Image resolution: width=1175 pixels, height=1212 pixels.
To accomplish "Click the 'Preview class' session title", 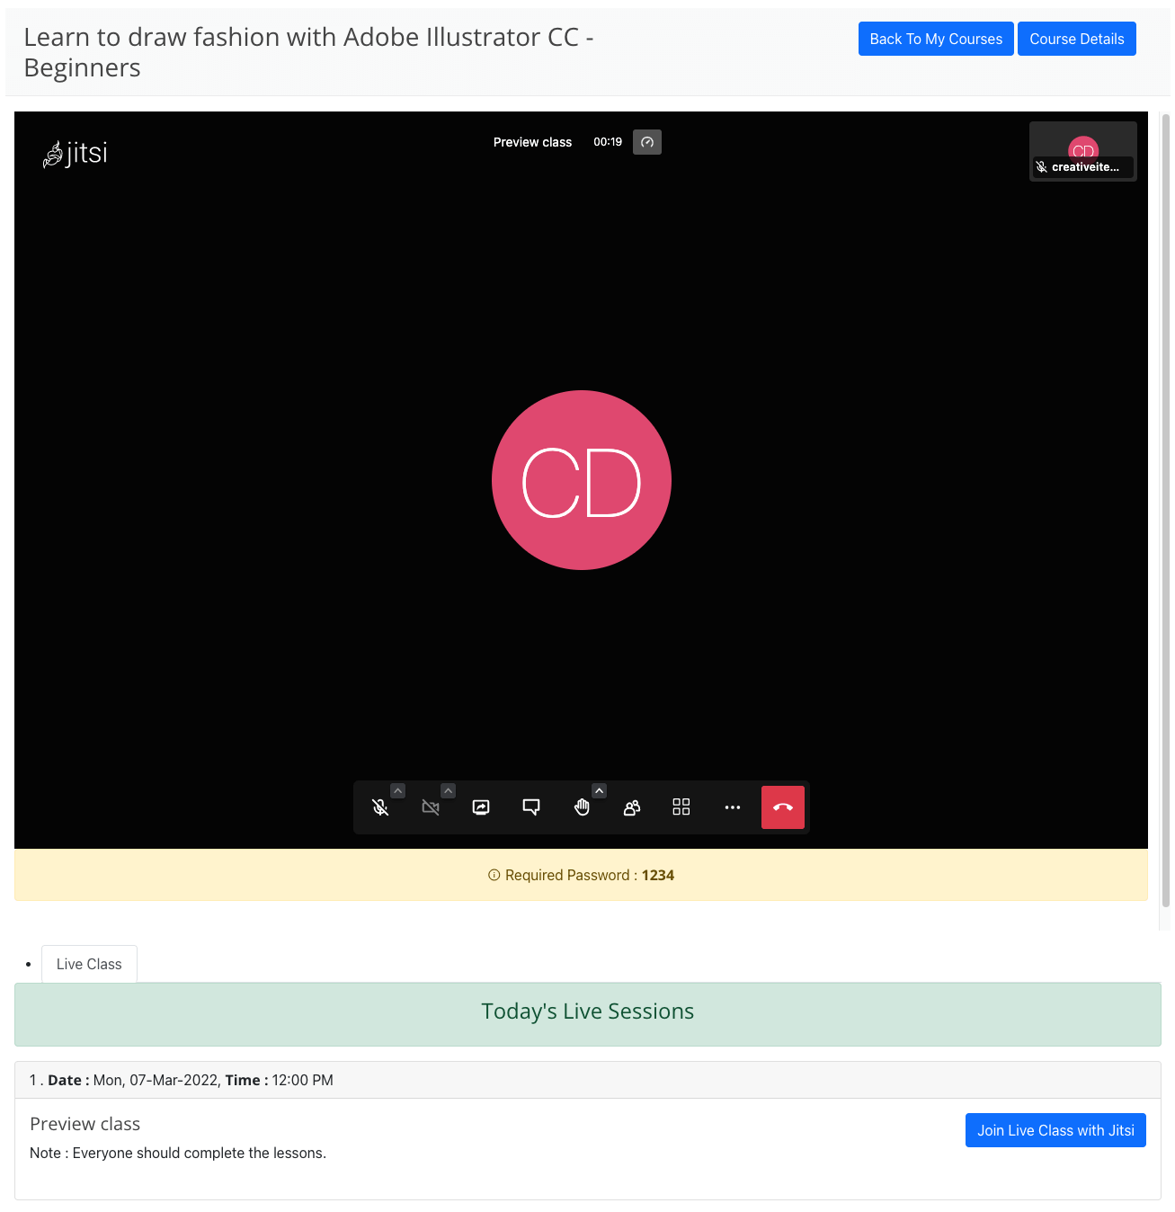I will coord(85,1124).
